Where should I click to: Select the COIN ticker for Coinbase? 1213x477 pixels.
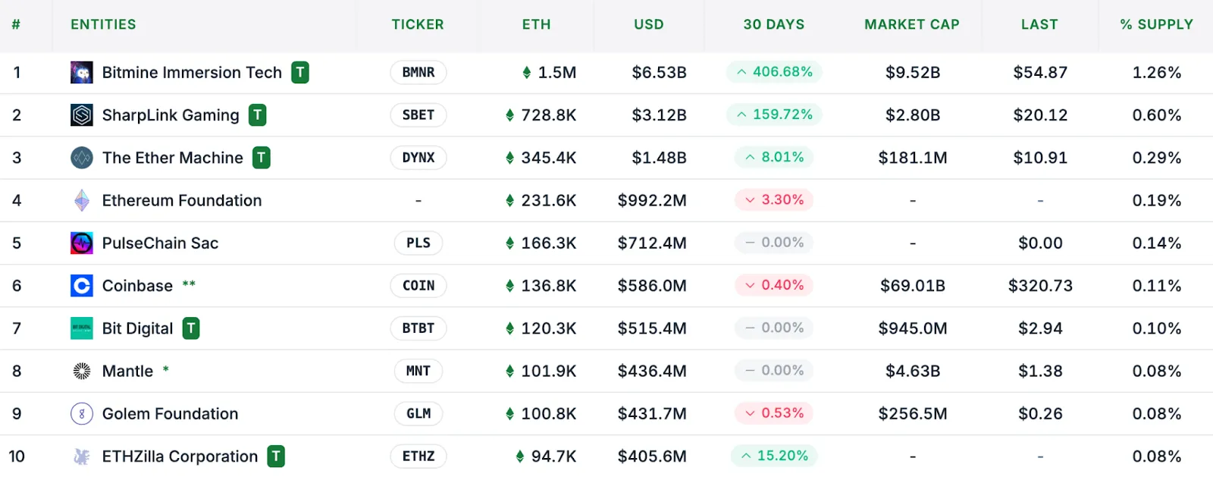point(418,286)
